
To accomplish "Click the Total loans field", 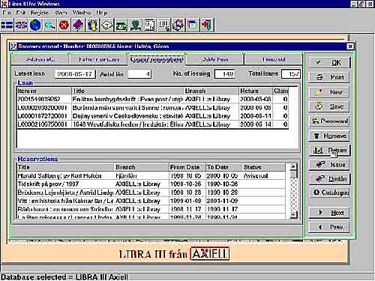I will pyautogui.click(x=291, y=74).
